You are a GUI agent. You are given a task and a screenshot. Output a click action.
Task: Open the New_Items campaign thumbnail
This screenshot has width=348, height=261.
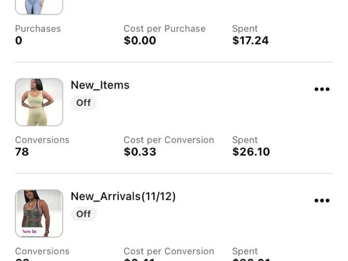(39, 102)
